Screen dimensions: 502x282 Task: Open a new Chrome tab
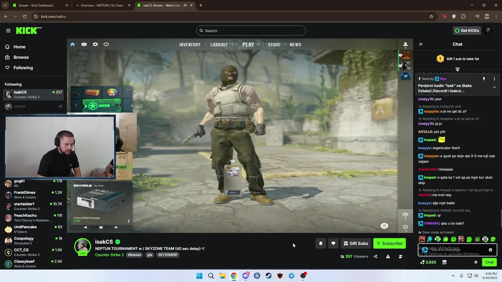(201, 5)
